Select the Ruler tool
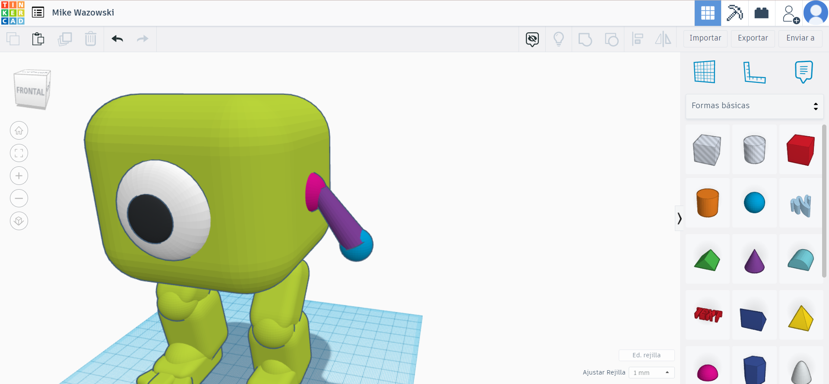The height and width of the screenshot is (384, 829). [754, 72]
